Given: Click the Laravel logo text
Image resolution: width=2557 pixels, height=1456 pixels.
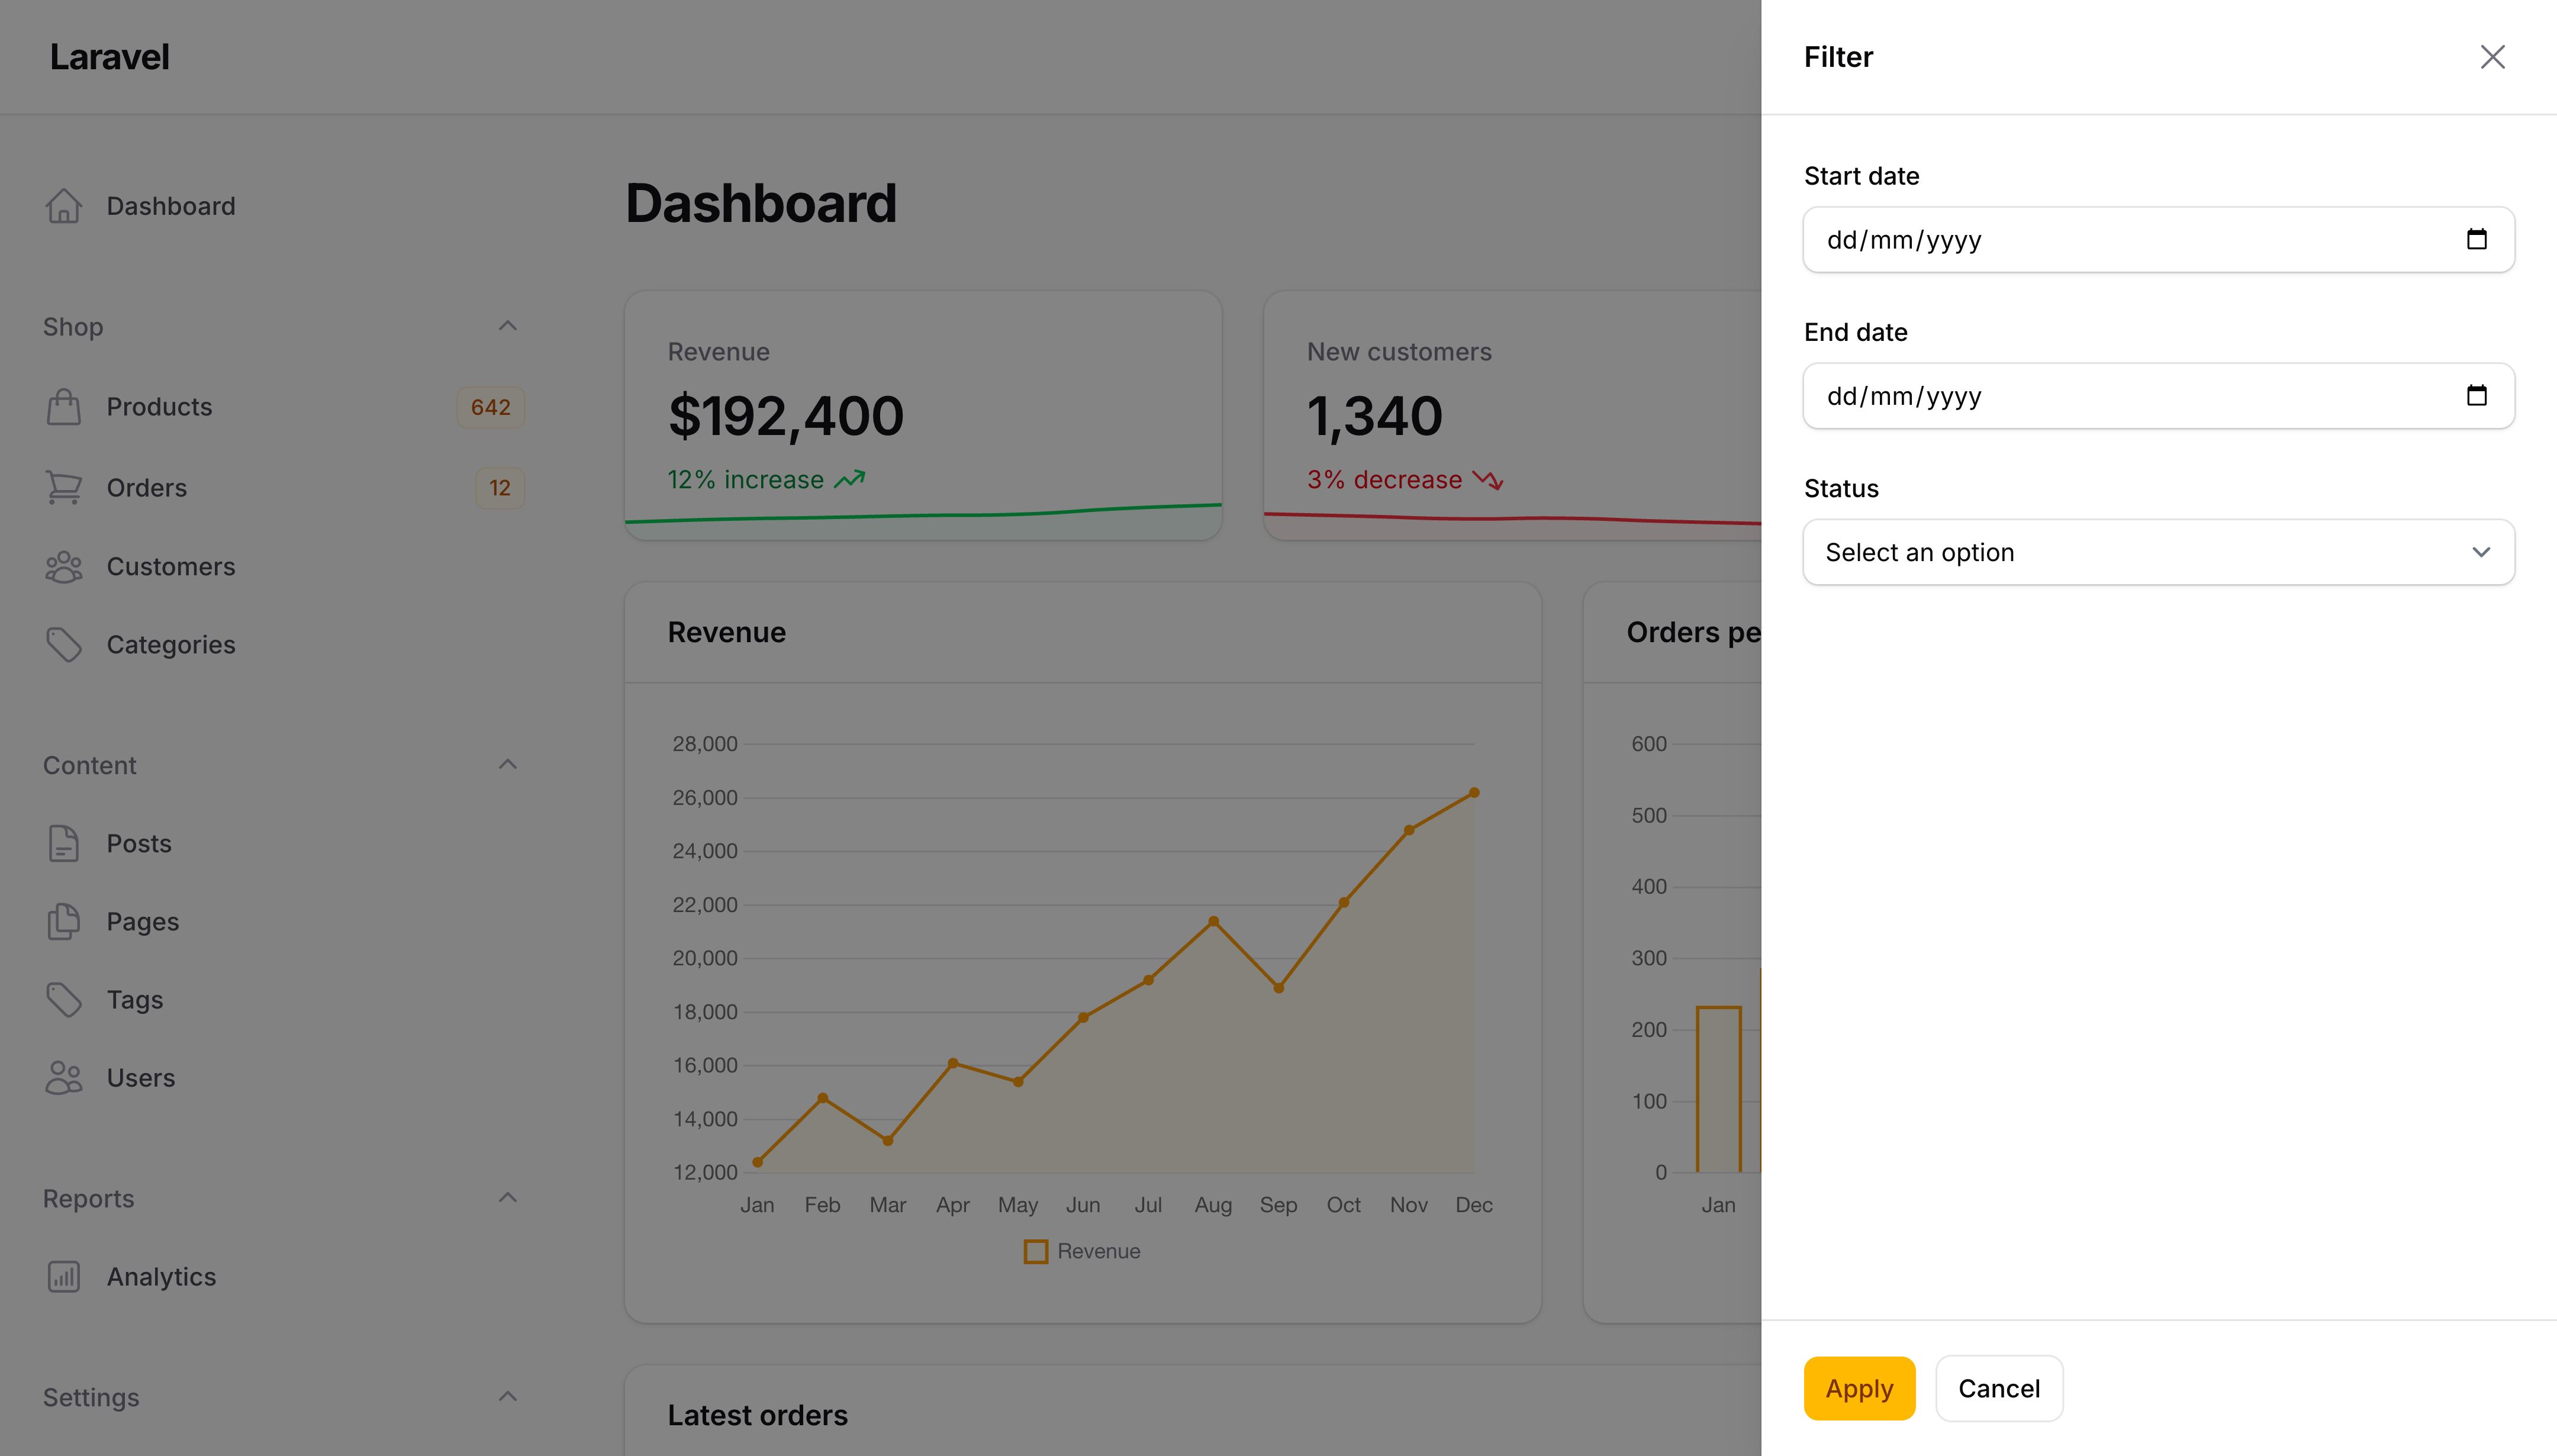Looking at the screenshot, I should point(110,57).
